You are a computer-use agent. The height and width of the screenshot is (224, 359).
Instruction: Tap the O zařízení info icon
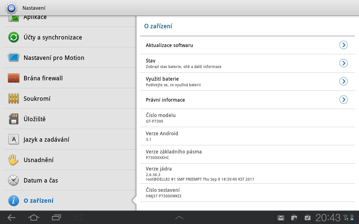13,200
